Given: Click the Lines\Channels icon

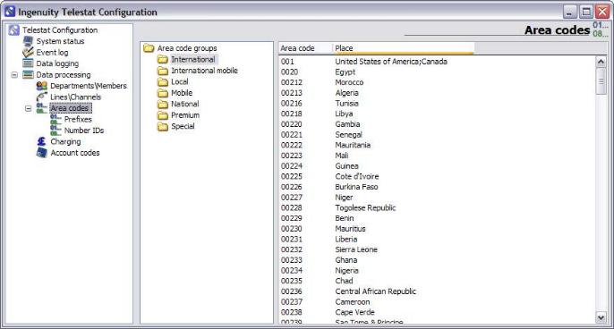Looking at the screenshot, I should coord(42,97).
